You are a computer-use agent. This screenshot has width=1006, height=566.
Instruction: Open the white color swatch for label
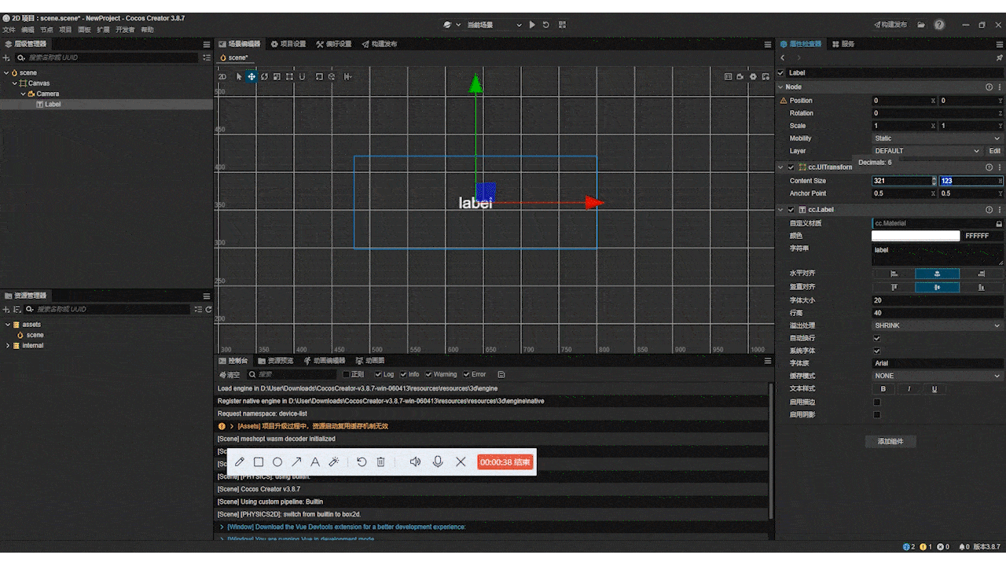click(916, 236)
